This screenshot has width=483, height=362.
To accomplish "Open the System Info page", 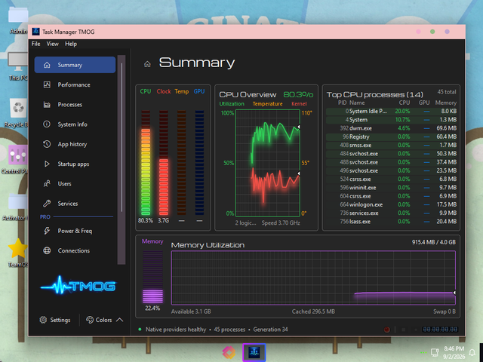I will click(x=75, y=124).
